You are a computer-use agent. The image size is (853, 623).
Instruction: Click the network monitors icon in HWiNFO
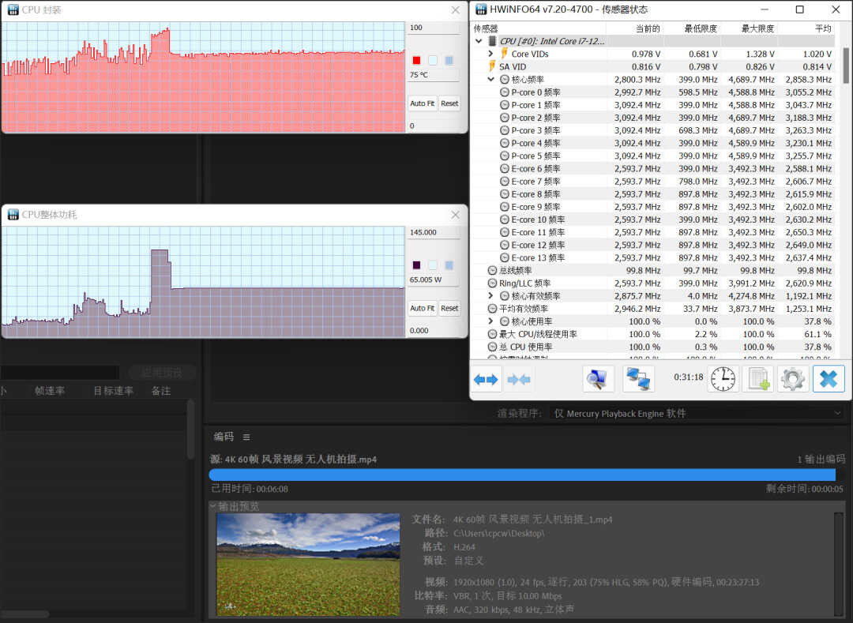[x=638, y=380]
